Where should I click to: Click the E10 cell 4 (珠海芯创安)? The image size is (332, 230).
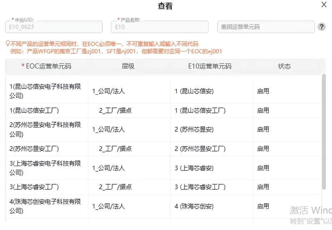pos(194,206)
